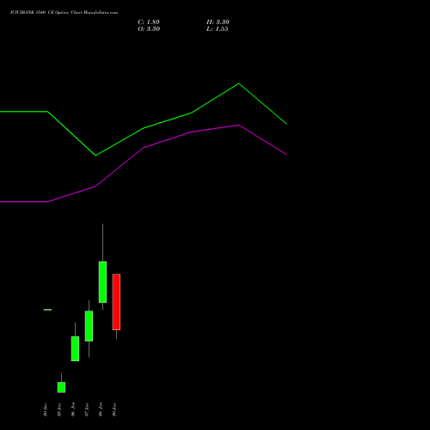The width and height of the screenshot is (430, 430).
Task: Select the 'C: 1.80' close value
Action: (x=149, y=22)
